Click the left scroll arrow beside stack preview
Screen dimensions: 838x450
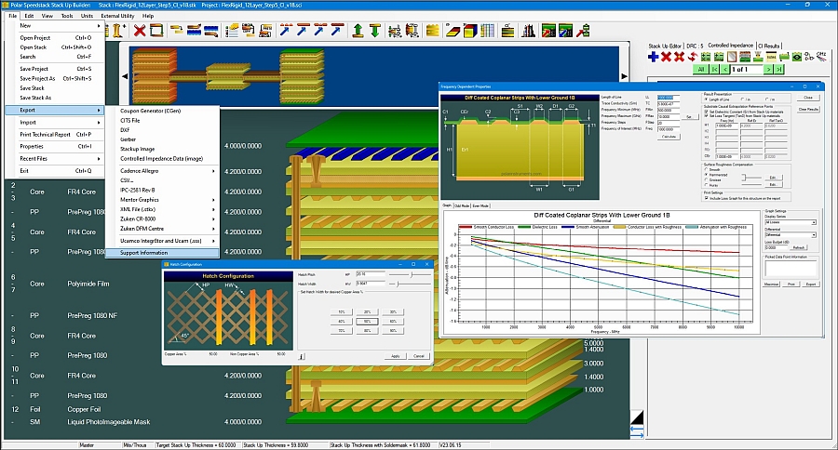pos(125,76)
